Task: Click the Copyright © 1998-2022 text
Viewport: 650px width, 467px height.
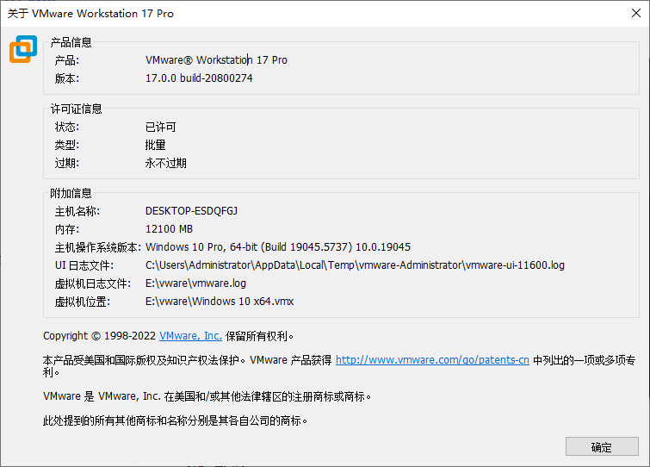Action: pos(100,335)
